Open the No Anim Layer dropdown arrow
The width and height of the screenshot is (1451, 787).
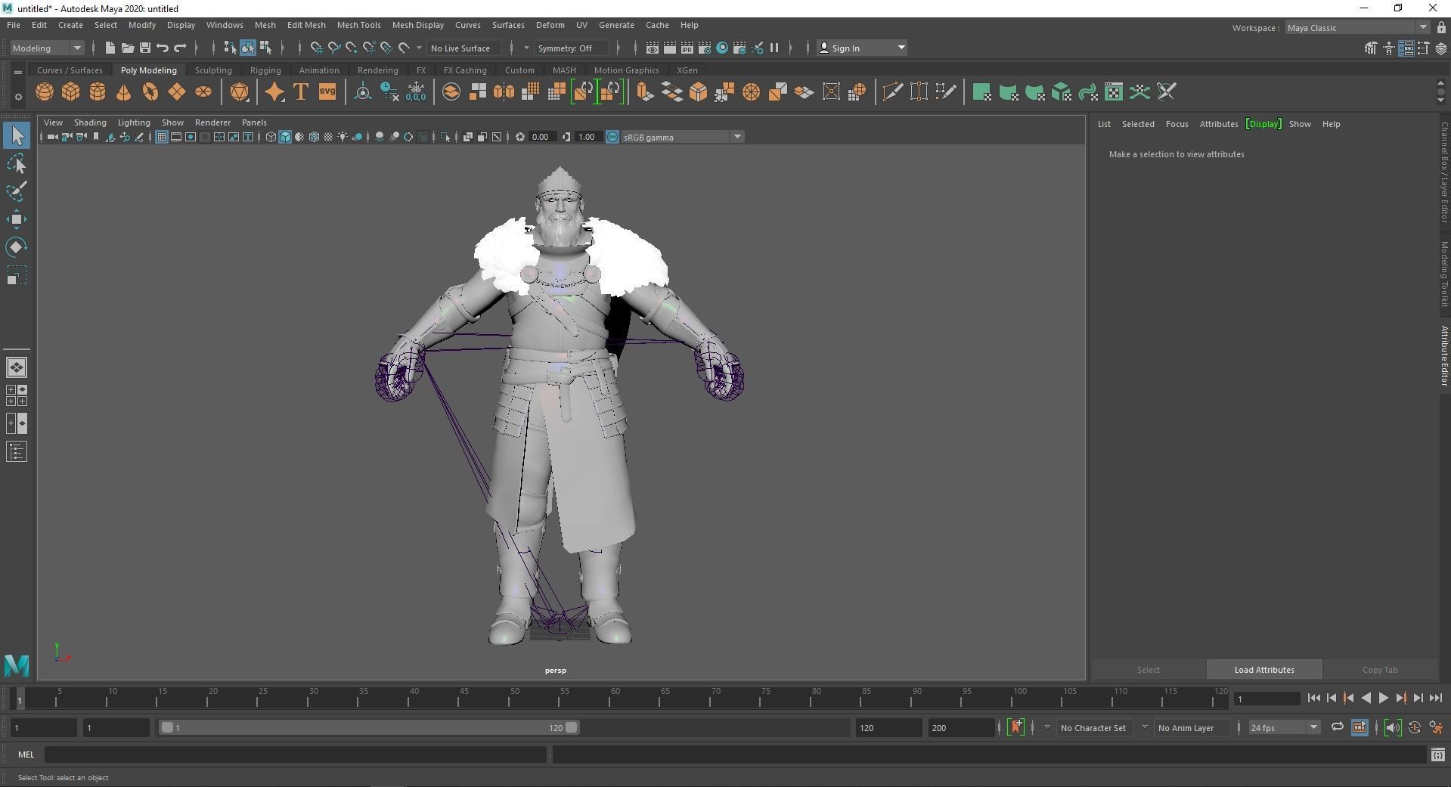click(x=1145, y=727)
